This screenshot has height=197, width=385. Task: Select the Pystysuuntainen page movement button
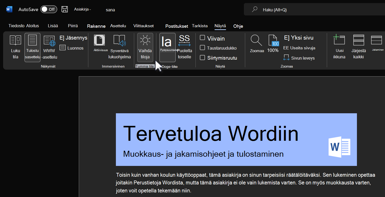pyautogui.click(x=167, y=48)
